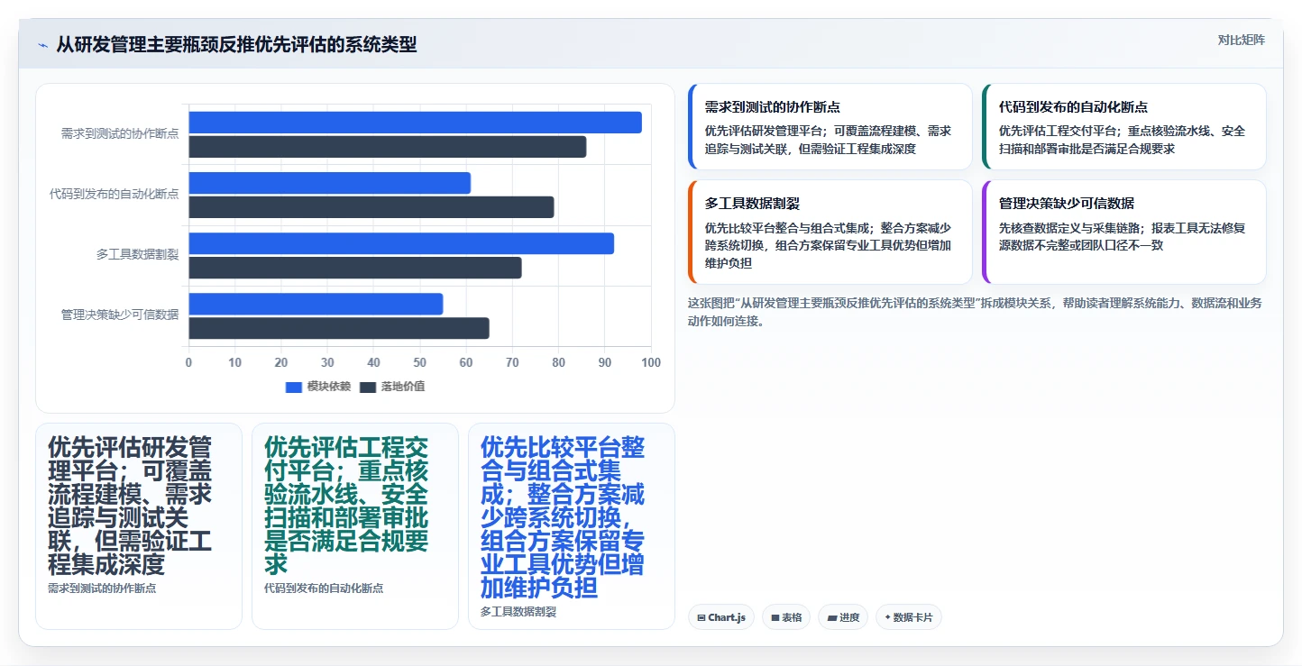This screenshot has height=666, width=1302.
Task: Click the x-axis tick value 50
Action: (420, 362)
